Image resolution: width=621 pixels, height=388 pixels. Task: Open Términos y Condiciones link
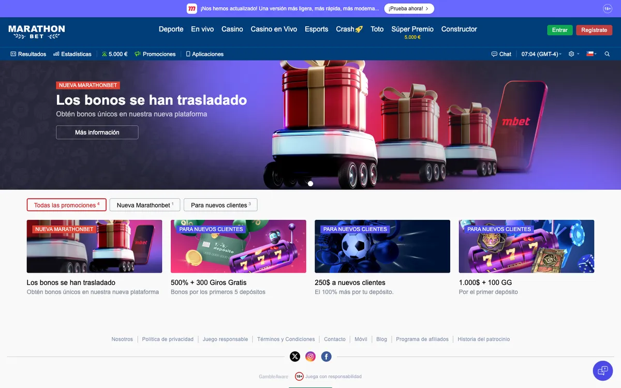[x=286, y=339]
